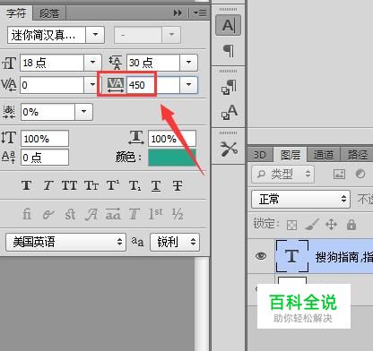Click the leading field 30 点
The height and width of the screenshot is (351, 373).
[153, 63]
